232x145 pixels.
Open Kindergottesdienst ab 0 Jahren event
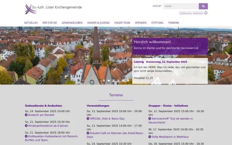48,126
